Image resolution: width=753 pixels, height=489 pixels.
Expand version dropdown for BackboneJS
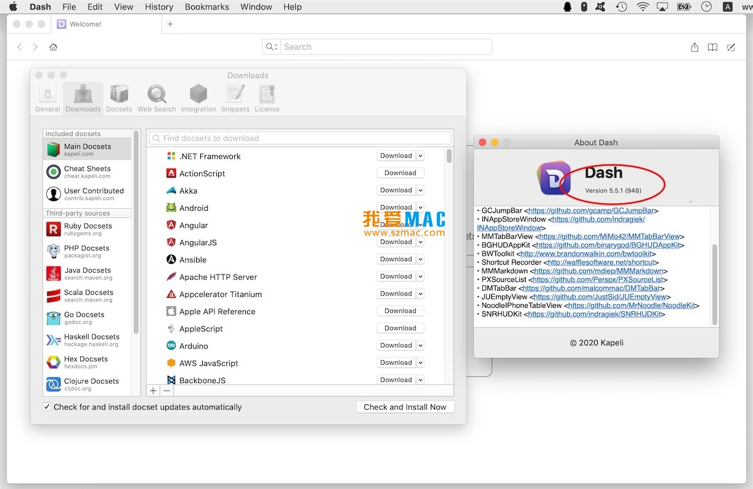point(420,380)
